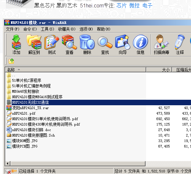The image size is (191, 174).
Task: Select file nRF24L01.pdf
Action: (24, 113)
